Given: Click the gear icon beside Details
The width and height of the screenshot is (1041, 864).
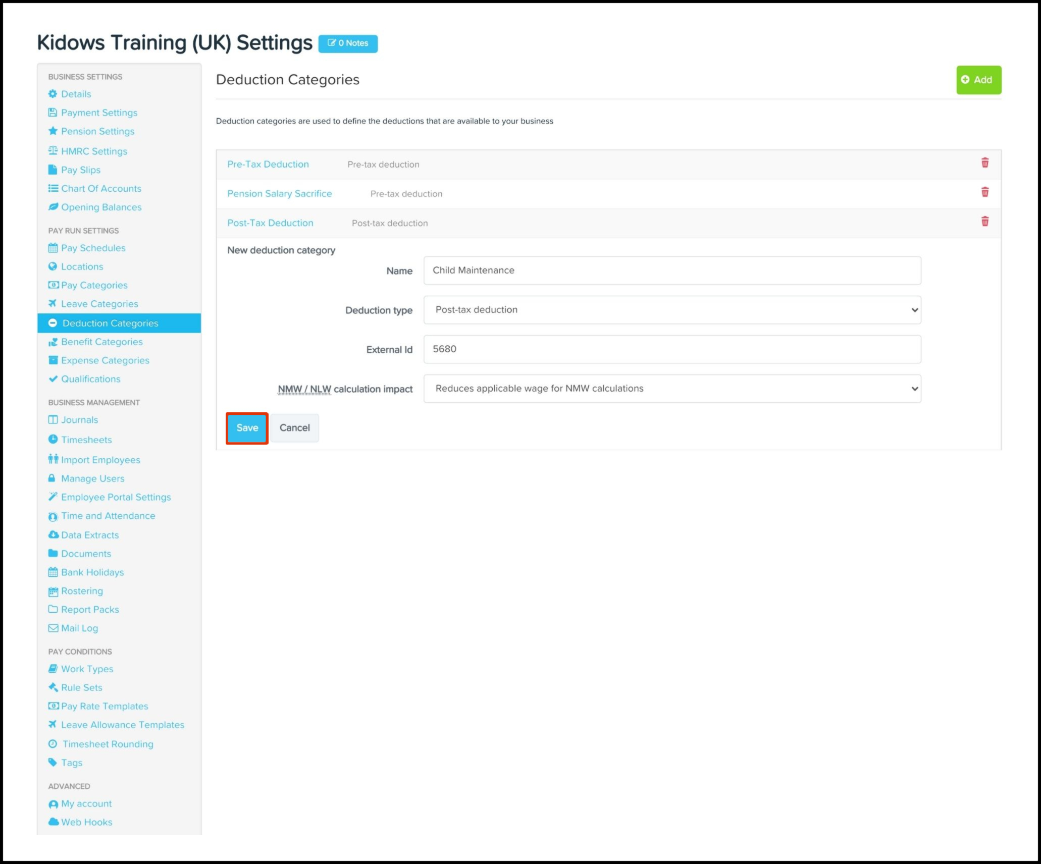Looking at the screenshot, I should (53, 94).
